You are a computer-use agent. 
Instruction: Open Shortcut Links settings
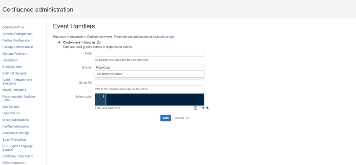(12, 67)
